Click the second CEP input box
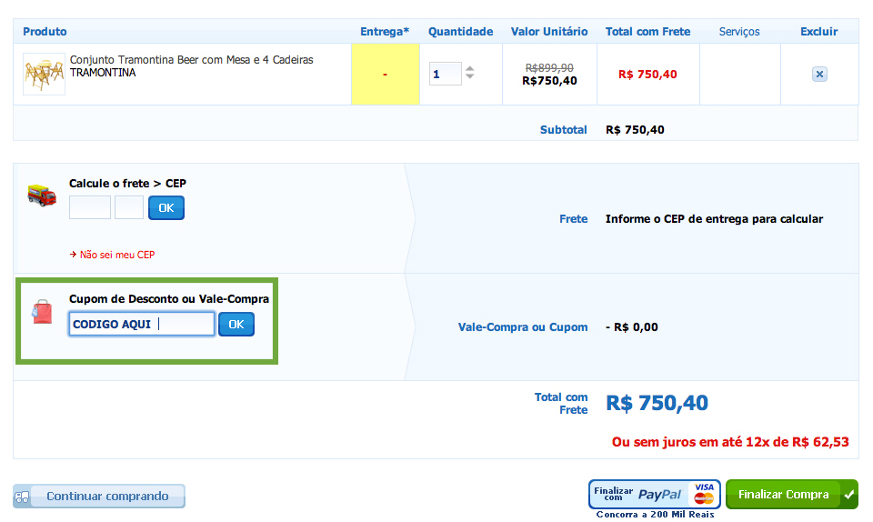Image resolution: width=873 pixels, height=522 pixels. pyautogui.click(x=129, y=207)
